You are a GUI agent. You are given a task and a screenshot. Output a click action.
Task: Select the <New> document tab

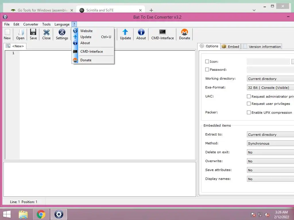15,46
